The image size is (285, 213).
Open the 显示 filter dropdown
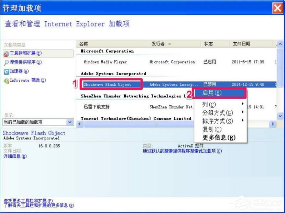[x=69, y=122]
